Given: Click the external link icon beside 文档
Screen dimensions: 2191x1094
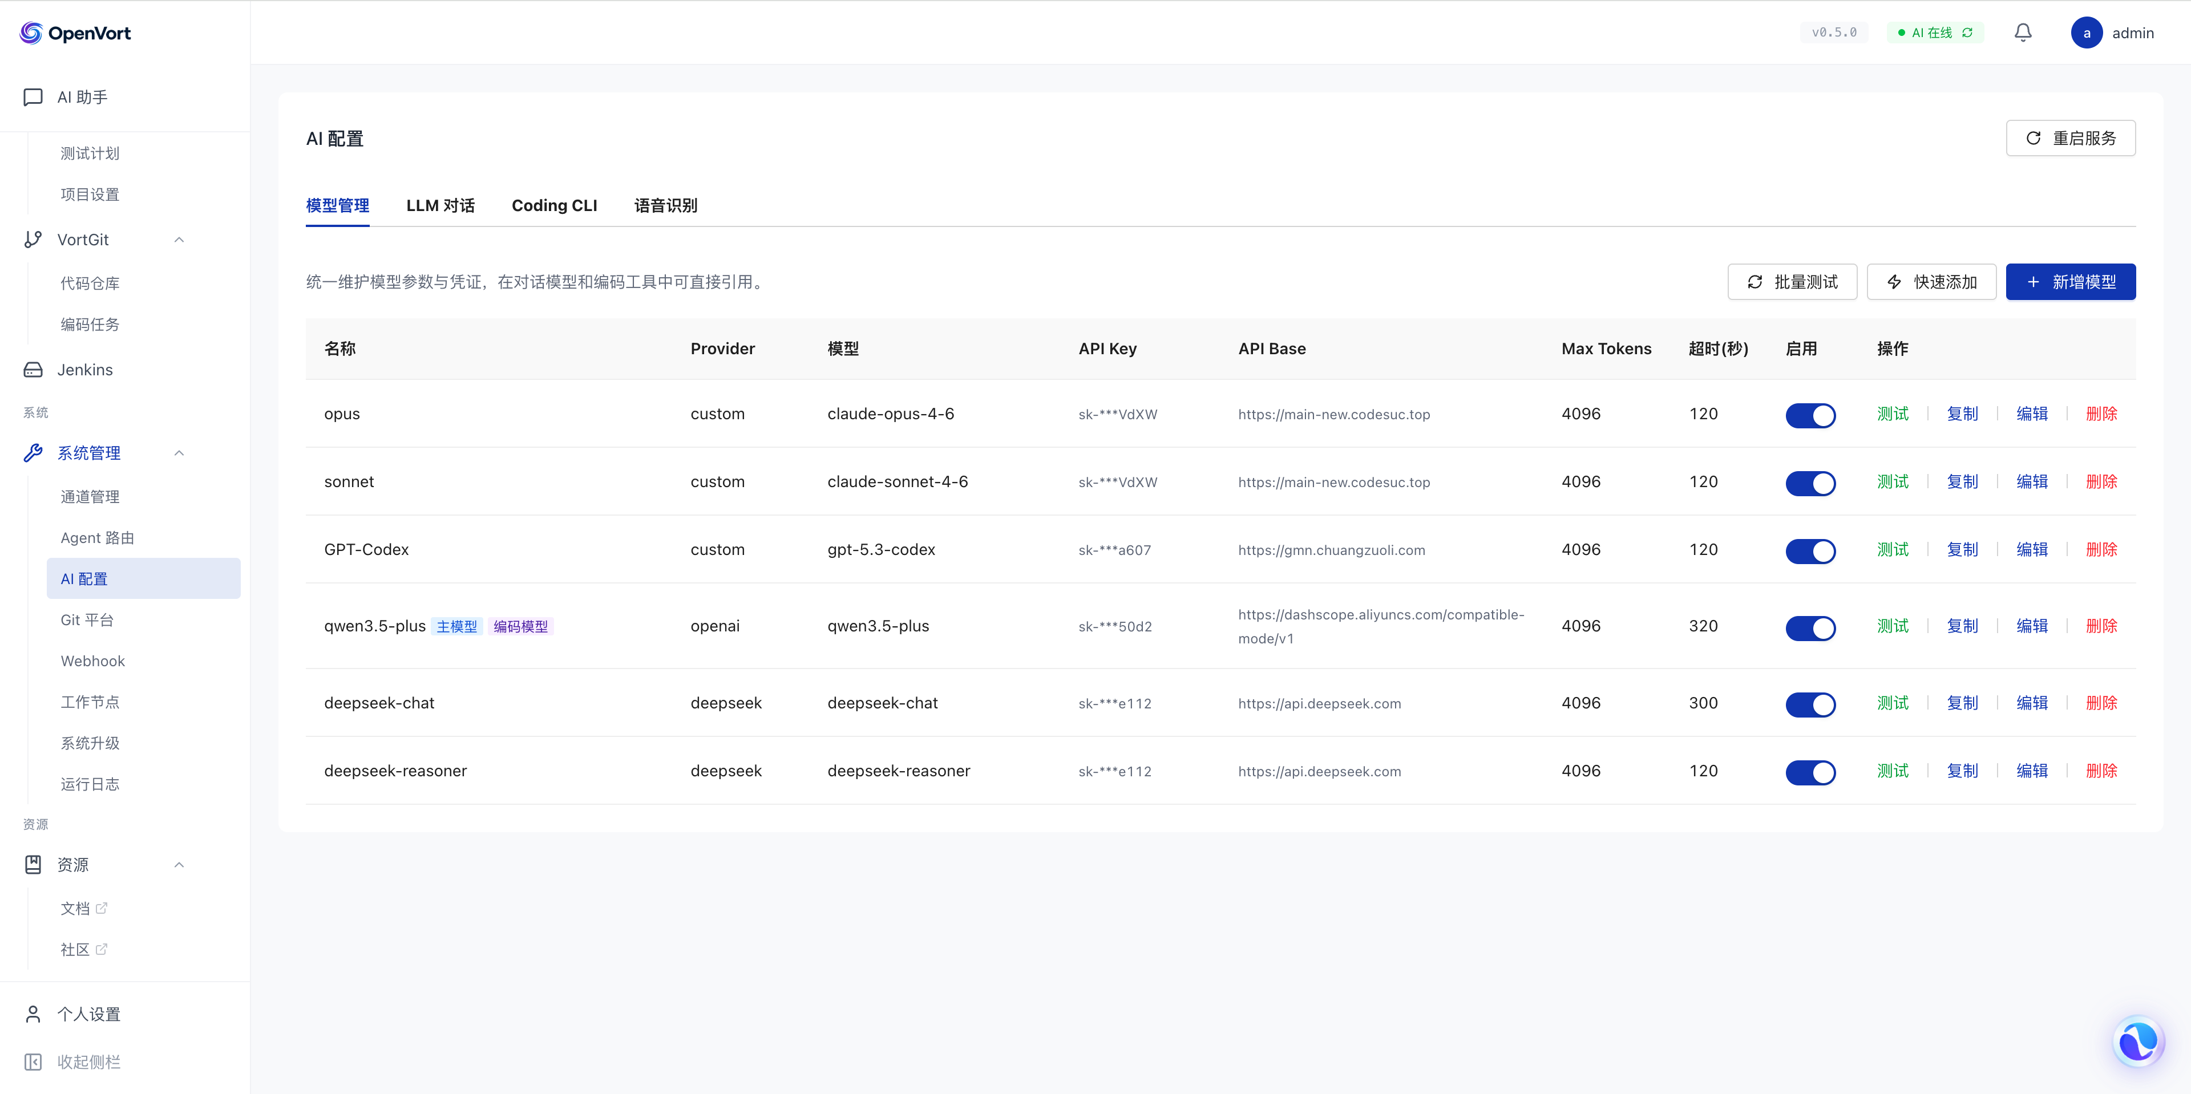Looking at the screenshot, I should point(101,908).
